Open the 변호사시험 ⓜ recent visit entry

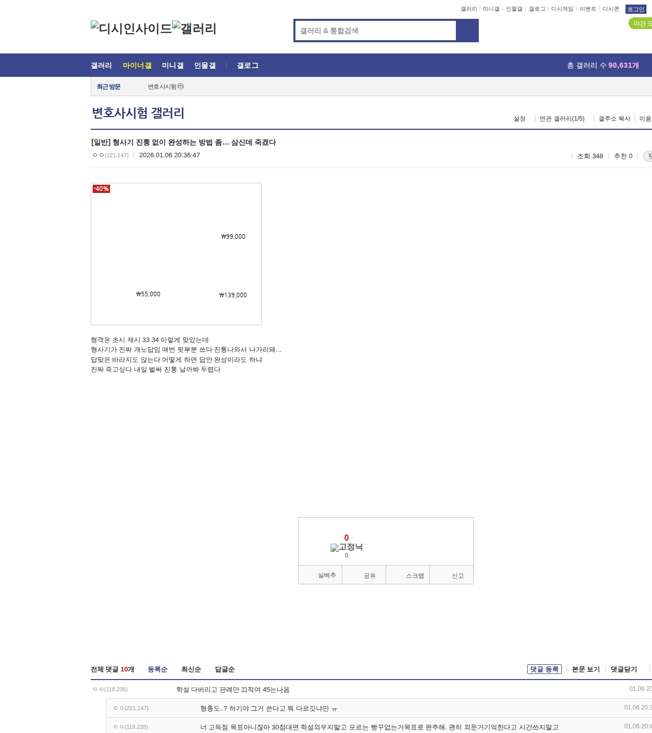pyautogui.click(x=166, y=87)
